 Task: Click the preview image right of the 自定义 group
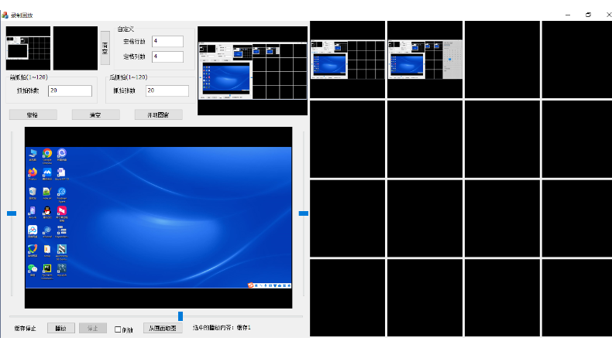(x=253, y=70)
